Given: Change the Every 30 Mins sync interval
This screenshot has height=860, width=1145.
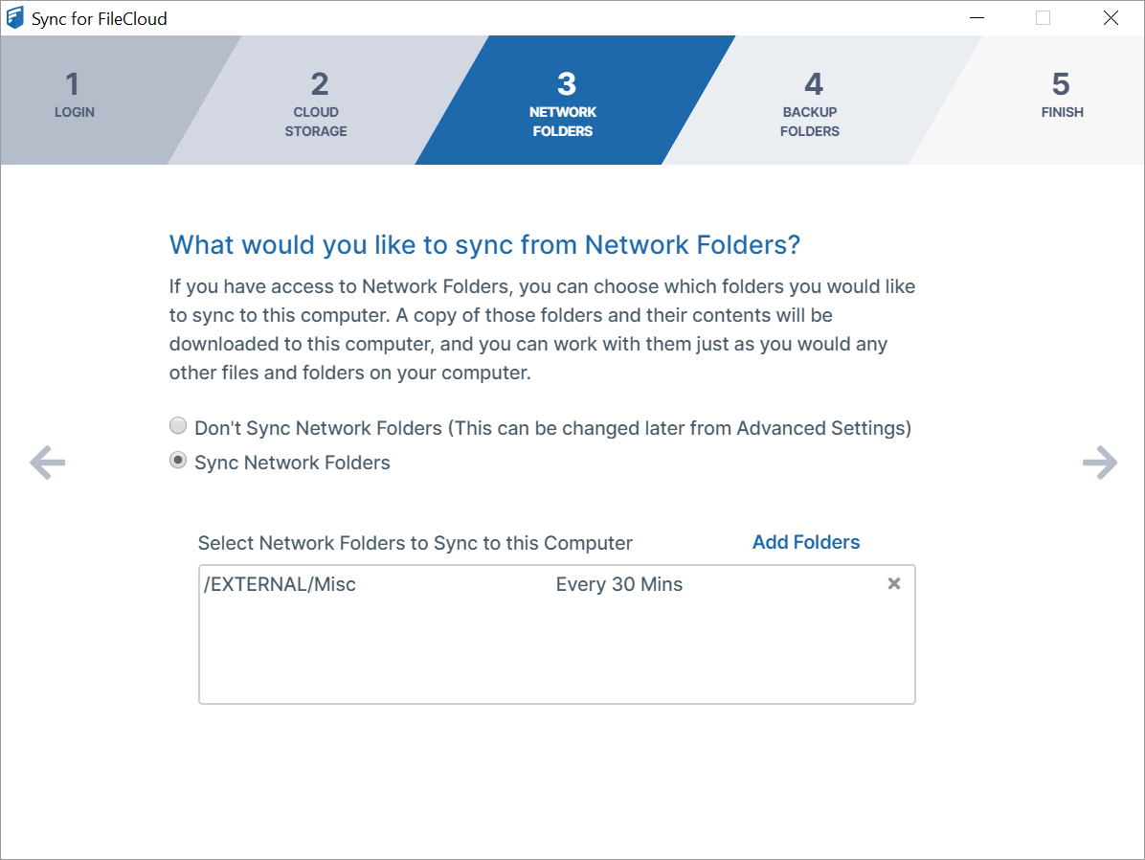Looking at the screenshot, I should pyautogui.click(x=619, y=584).
